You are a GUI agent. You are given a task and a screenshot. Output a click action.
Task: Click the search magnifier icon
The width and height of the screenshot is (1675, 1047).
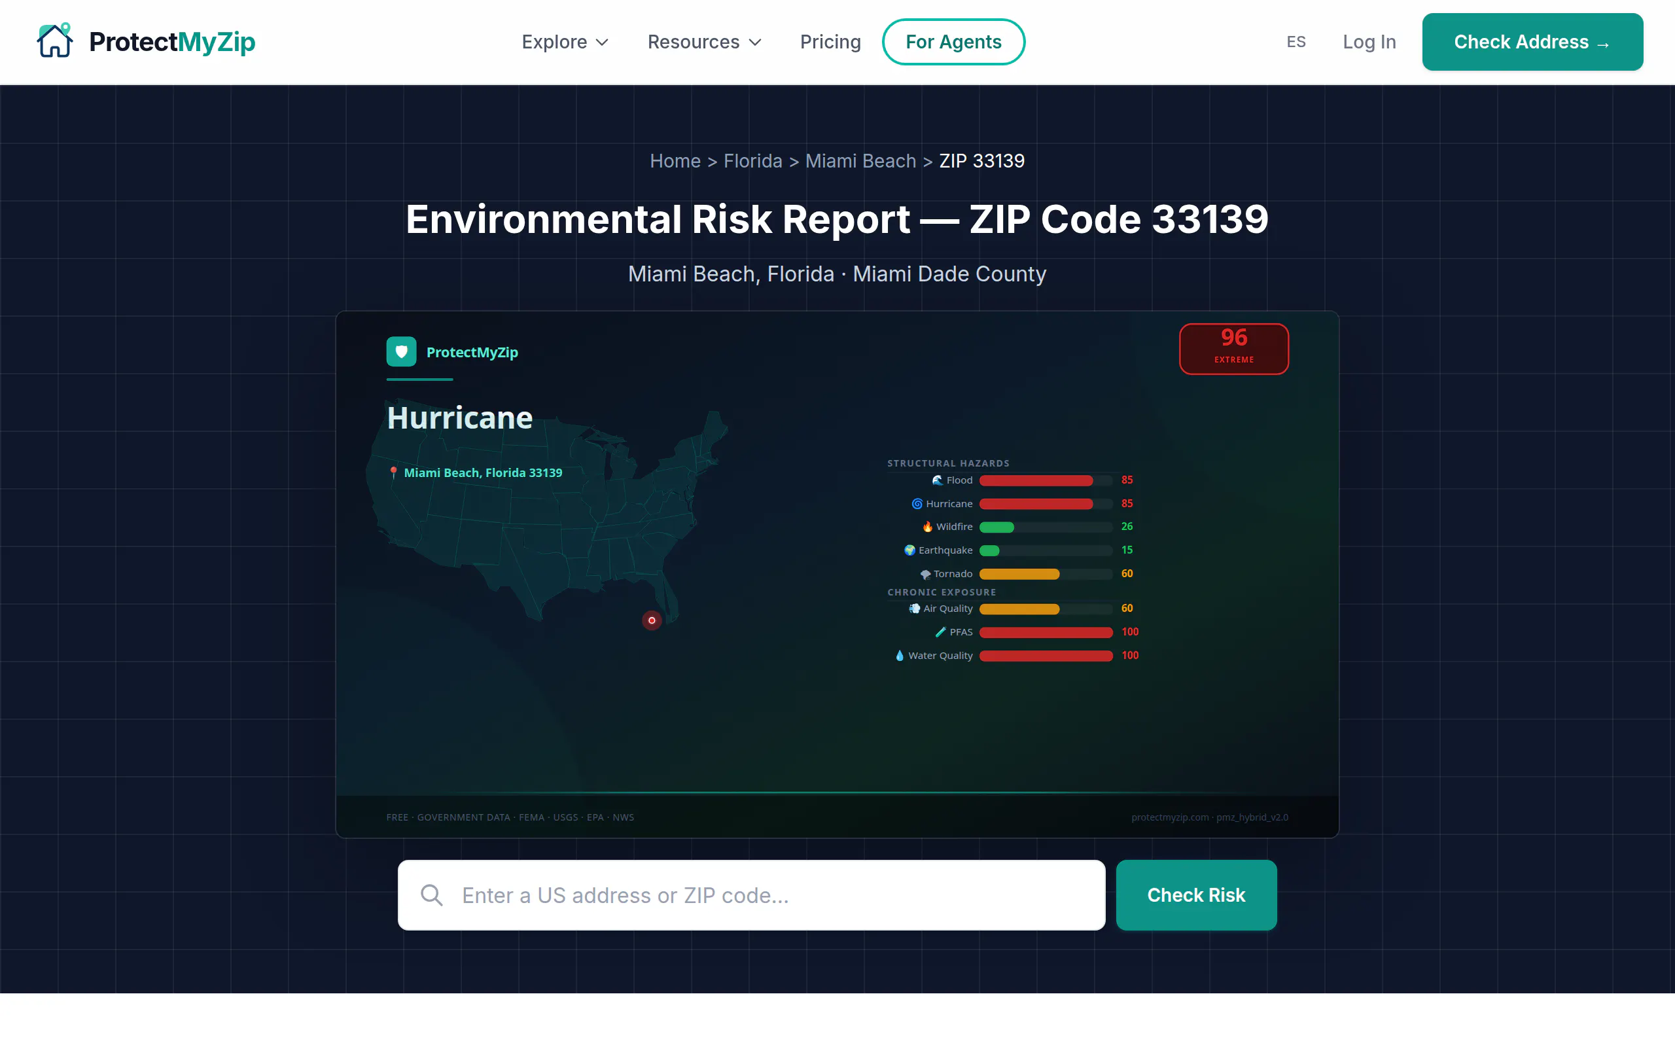pyautogui.click(x=431, y=895)
